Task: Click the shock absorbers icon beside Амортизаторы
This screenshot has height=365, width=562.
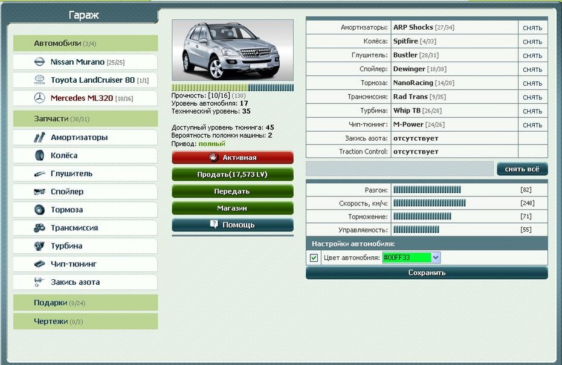Action: pyautogui.click(x=39, y=137)
